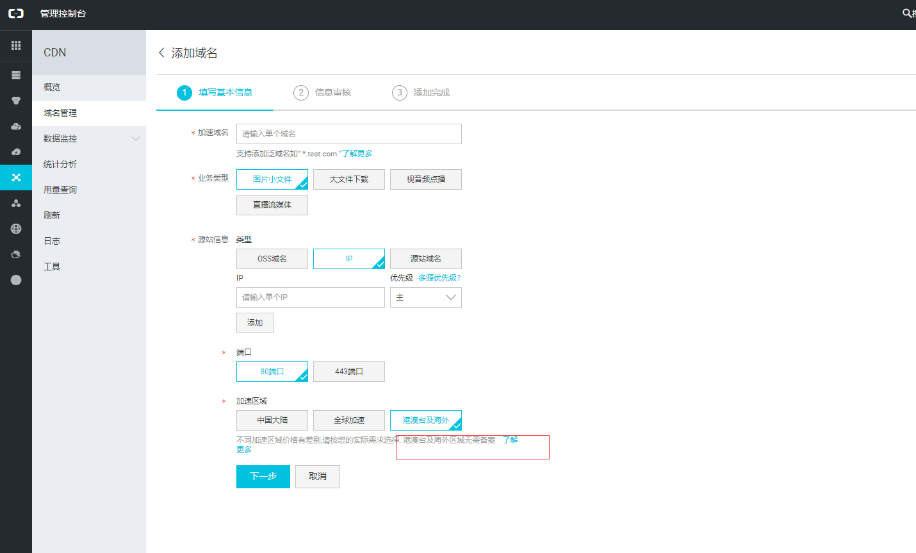Open 日志 in the CDN menu
Image resolution: width=916 pixels, height=553 pixels.
click(x=89, y=241)
